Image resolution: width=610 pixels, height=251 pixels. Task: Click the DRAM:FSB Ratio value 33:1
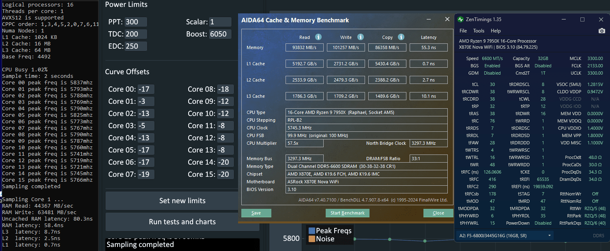[429, 159]
